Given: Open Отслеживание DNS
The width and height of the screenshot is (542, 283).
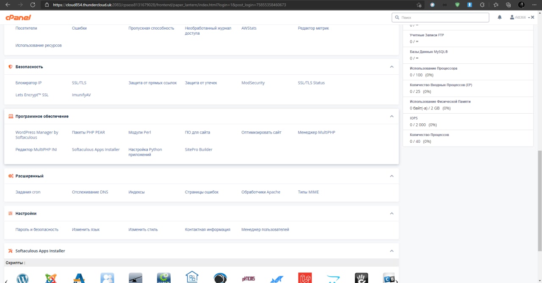Looking at the screenshot, I should click(90, 192).
